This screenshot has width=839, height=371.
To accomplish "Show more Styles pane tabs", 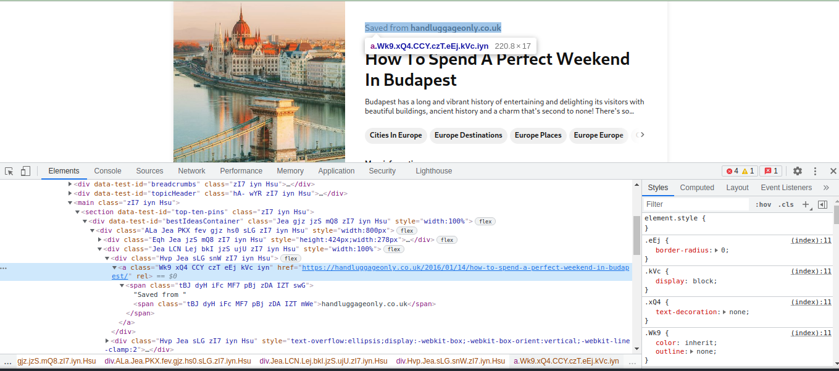I will coord(826,188).
